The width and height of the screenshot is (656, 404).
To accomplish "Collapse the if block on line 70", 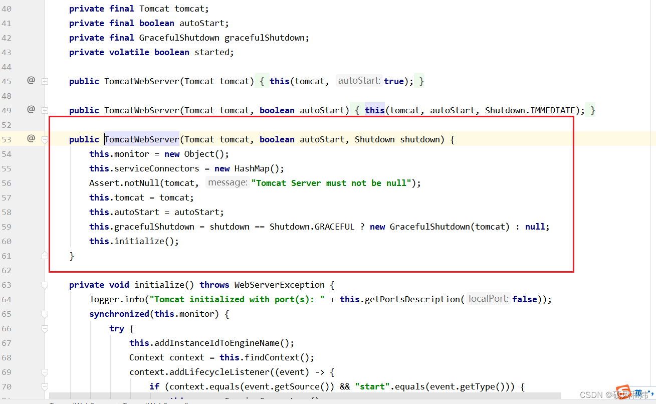I will [45, 386].
